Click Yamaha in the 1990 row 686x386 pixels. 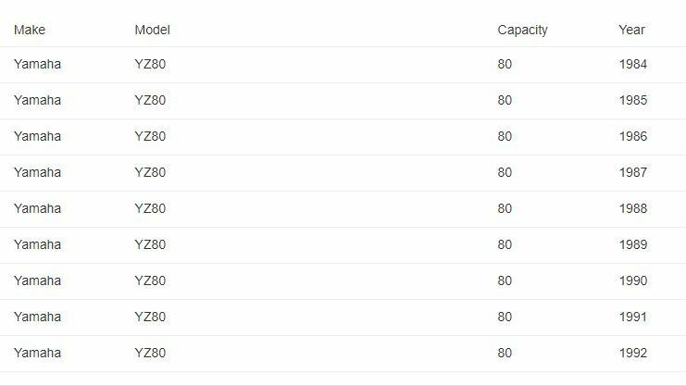coord(37,280)
